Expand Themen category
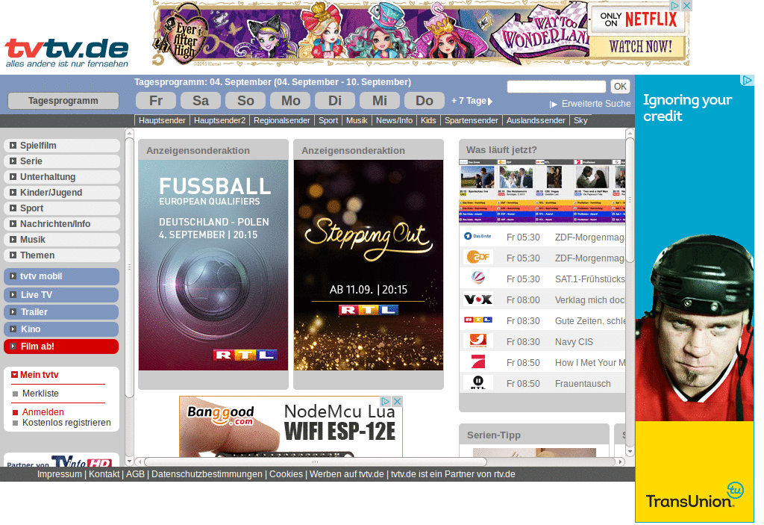The height and width of the screenshot is (525, 764). point(13,255)
